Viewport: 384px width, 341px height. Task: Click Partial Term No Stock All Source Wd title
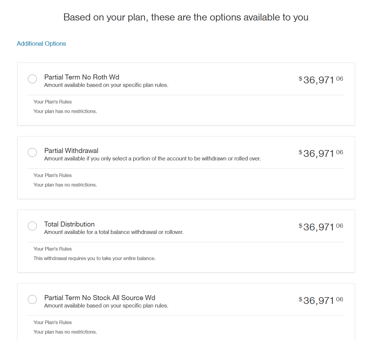[100, 298]
